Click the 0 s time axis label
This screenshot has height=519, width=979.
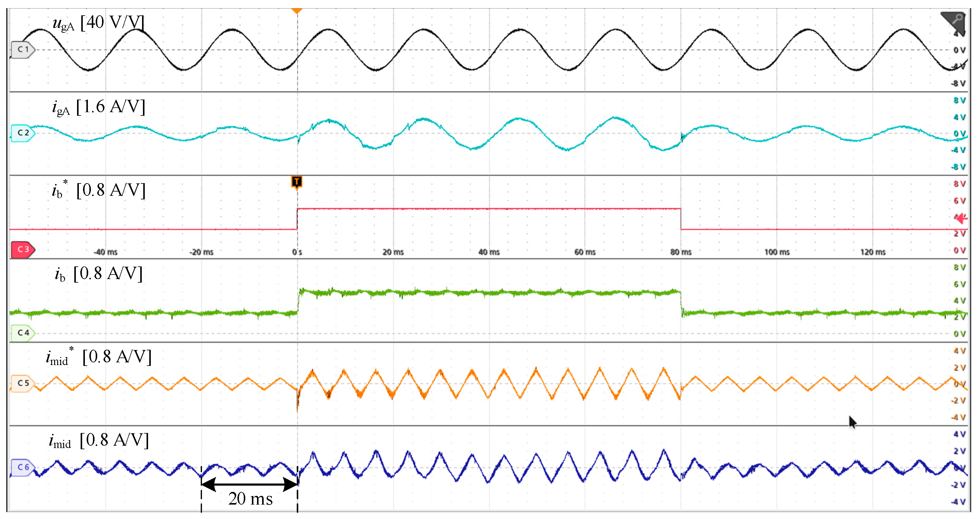click(297, 252)
